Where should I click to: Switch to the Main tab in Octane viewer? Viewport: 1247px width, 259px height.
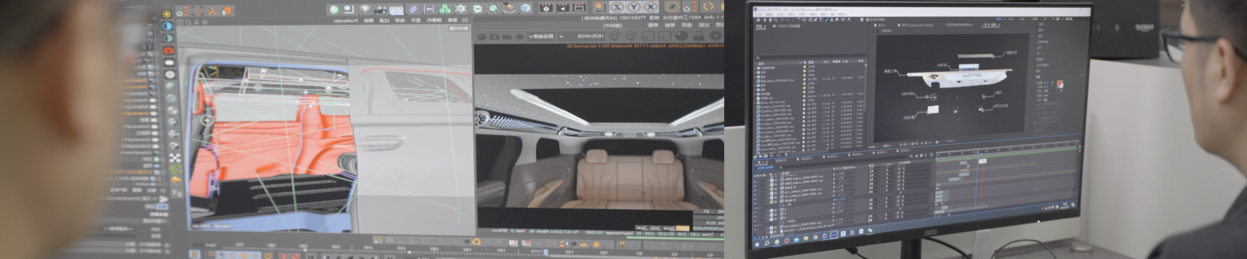pos(683,229)
